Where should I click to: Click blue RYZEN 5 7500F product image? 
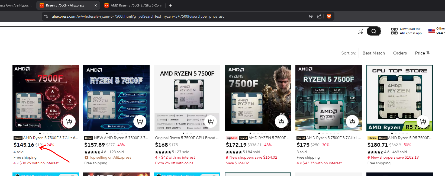point(116,98)
